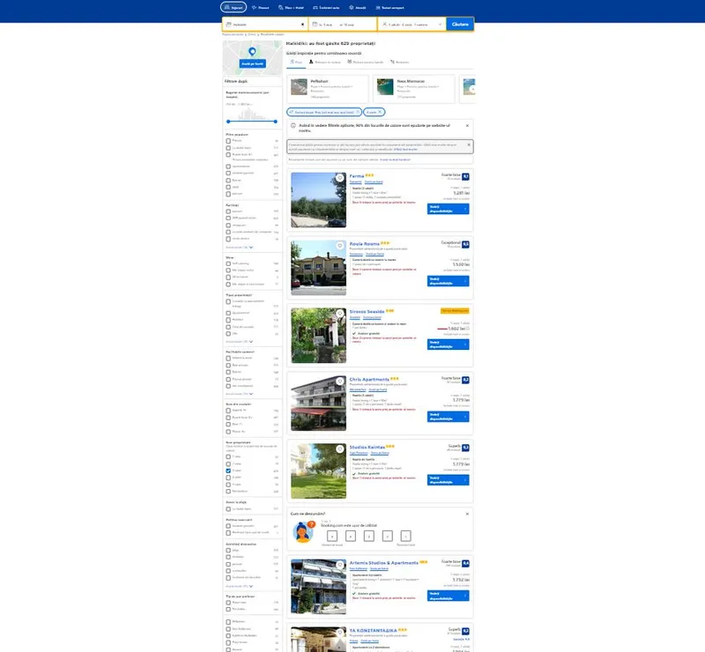The height and width of the screenshot is (652, 705).
Task: Select the second inspiration tab with person icon
Action: pos(324,62)
